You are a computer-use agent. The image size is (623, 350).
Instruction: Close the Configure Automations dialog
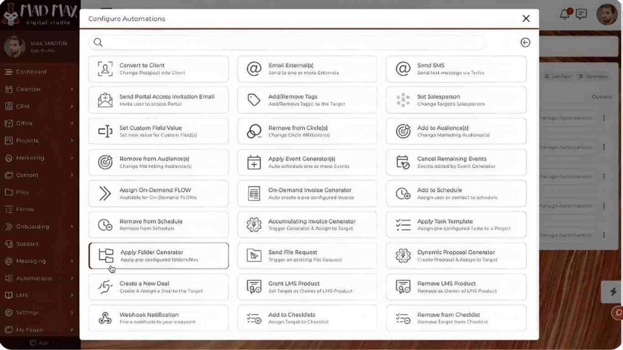[x=526, y=19]
